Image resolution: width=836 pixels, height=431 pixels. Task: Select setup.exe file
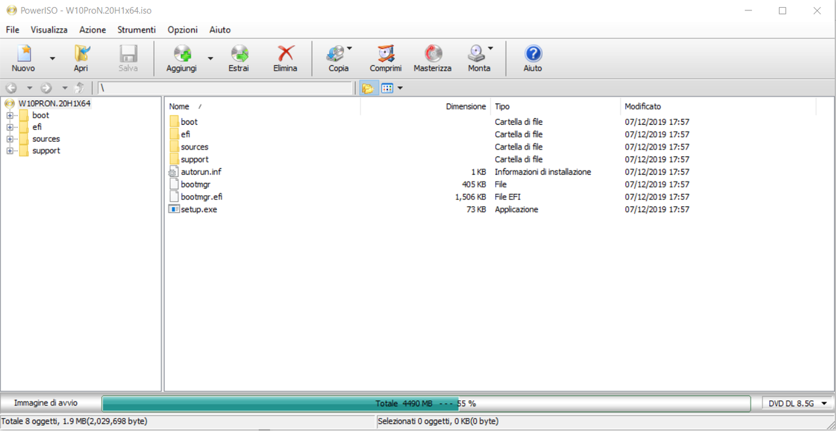(x=199, y=210)
